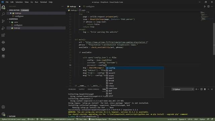This screenshot has width=215, height=121.
Task: Choose 'async' autocomplete suggestion
Action: [135, 76]
